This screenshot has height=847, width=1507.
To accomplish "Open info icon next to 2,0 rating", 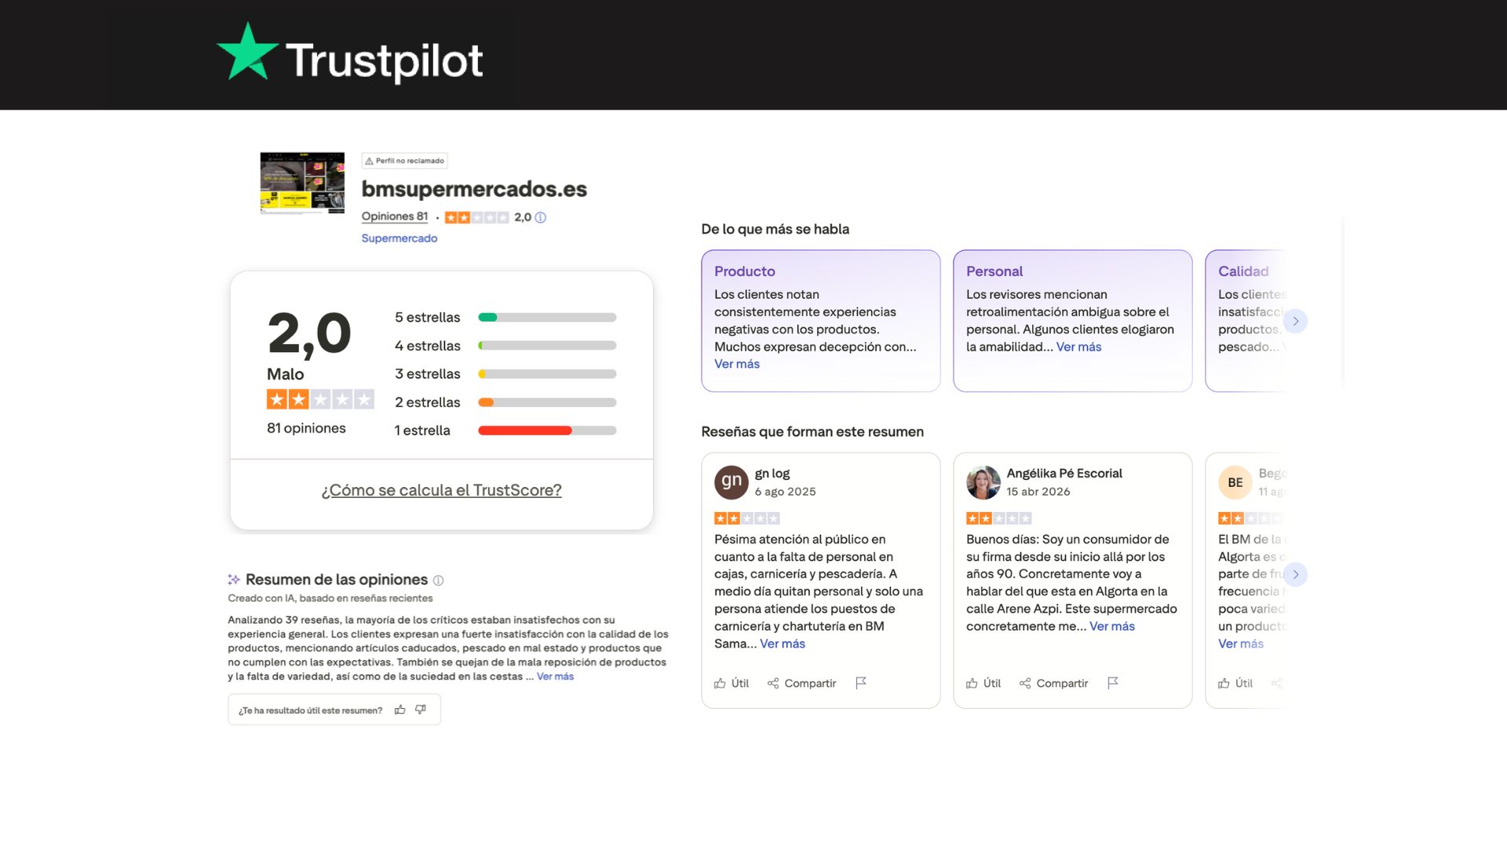I will (541, 217).
